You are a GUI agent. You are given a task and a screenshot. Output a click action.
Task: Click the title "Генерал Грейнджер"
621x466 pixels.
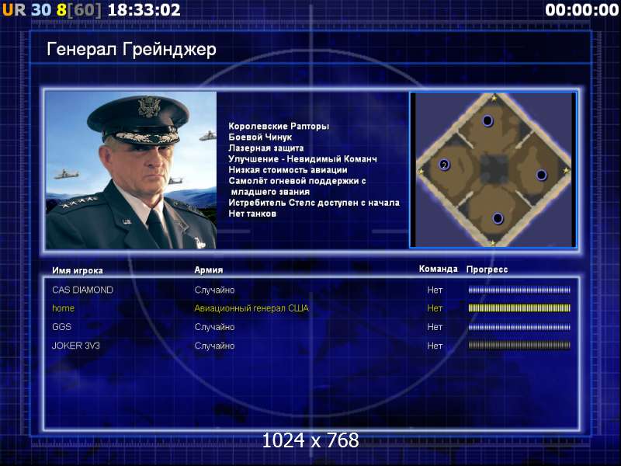click(x=131, y=50)
